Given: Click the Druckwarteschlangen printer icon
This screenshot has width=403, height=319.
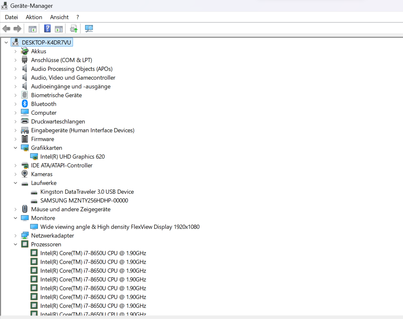Looking at the screenshot, I should tap(25, 121).
